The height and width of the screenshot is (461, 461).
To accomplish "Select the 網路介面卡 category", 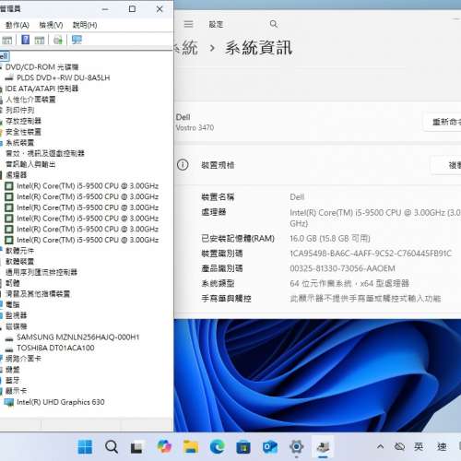I will tap(23, 359).
